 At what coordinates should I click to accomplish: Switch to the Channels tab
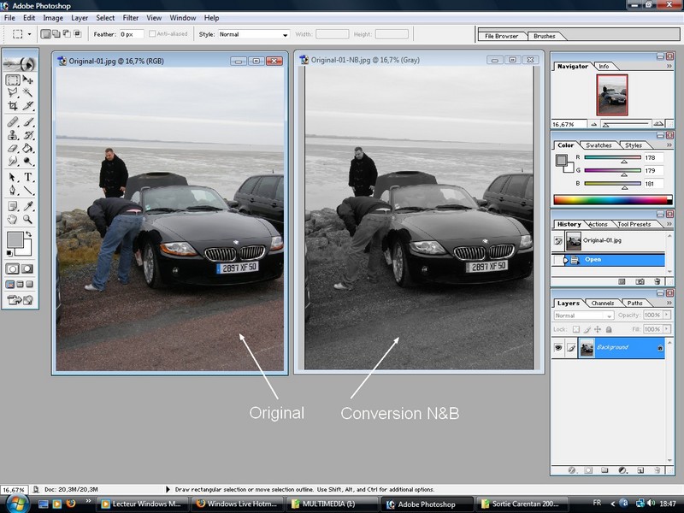point(603,304)
